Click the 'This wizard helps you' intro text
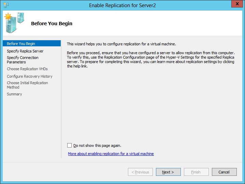 (121, 44)
